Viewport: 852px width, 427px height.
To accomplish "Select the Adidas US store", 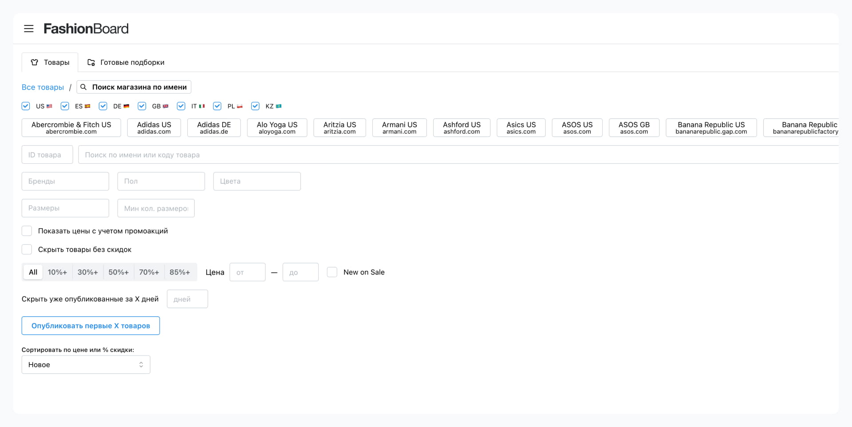I will point(154,128).
